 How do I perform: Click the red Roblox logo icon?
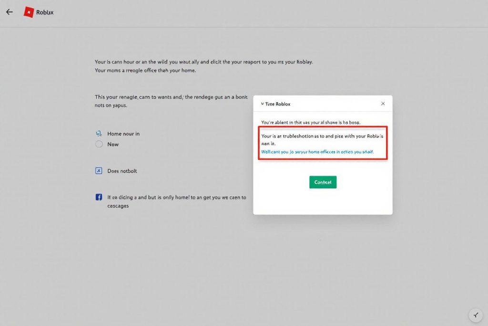(x=29, y=12)
